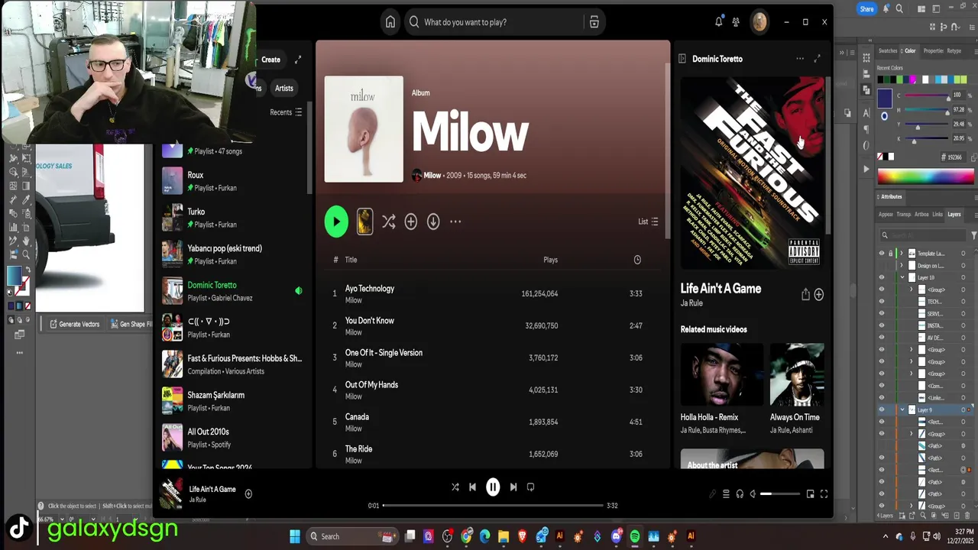Toggle visibility of the SERVI sublayer
Image resolution: width=978 pixels, height=550 pixels.
[x=882, y=314]
